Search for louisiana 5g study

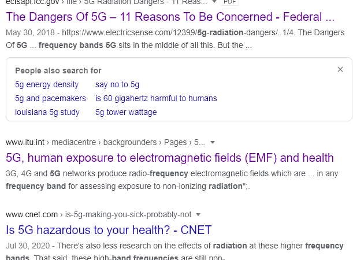(x=47, y=112)
